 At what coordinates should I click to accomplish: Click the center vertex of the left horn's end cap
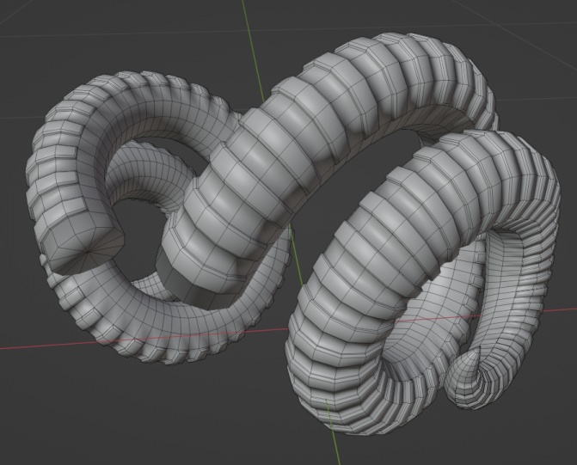coord(88,252)
